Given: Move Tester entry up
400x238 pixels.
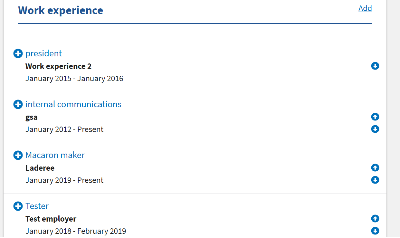Looking at the screenshot, I should pos(375,219).
